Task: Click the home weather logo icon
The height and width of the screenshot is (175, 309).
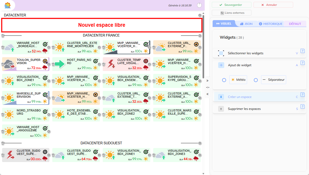Action: tap(8, 5)
